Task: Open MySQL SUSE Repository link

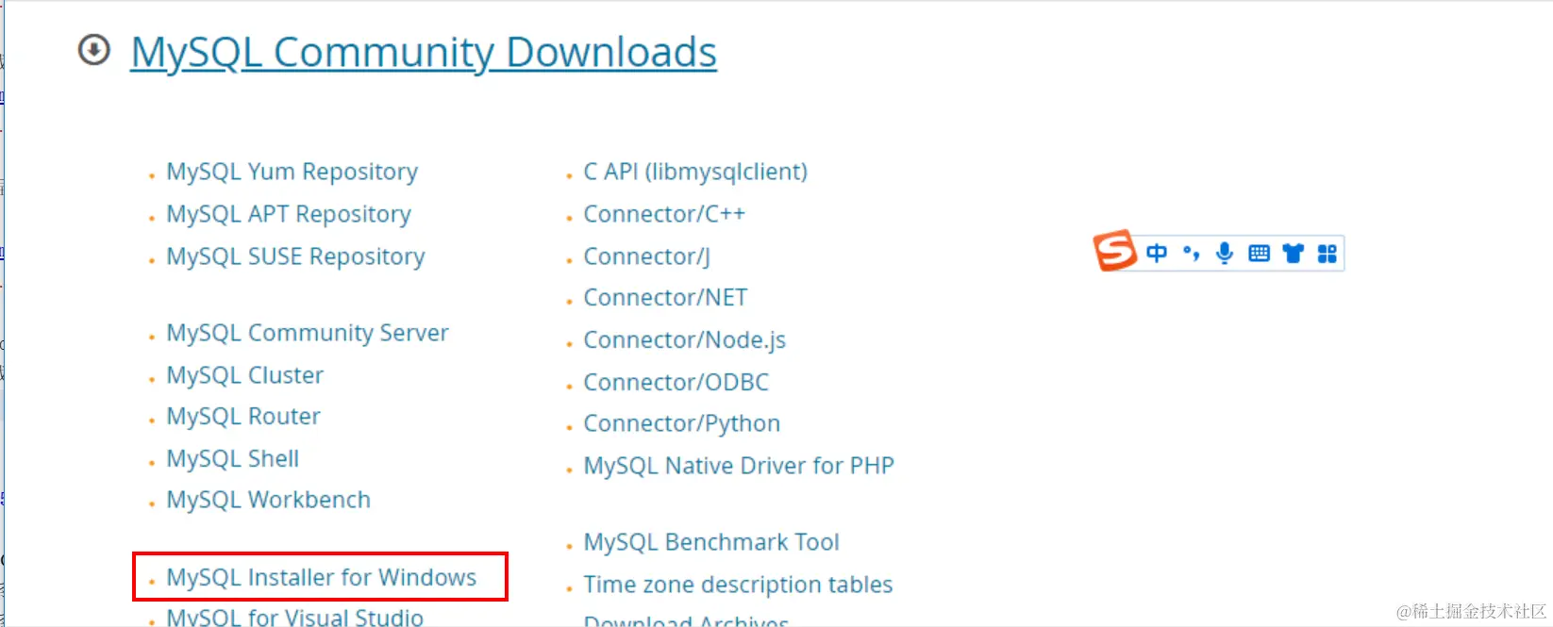Action: point(295,257)
